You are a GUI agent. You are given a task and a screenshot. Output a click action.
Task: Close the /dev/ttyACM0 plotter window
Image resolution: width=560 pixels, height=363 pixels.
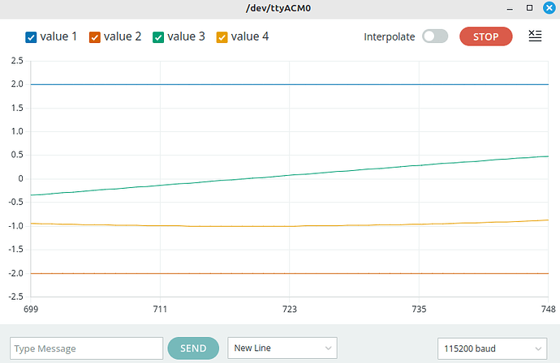(x=549, y=7)
